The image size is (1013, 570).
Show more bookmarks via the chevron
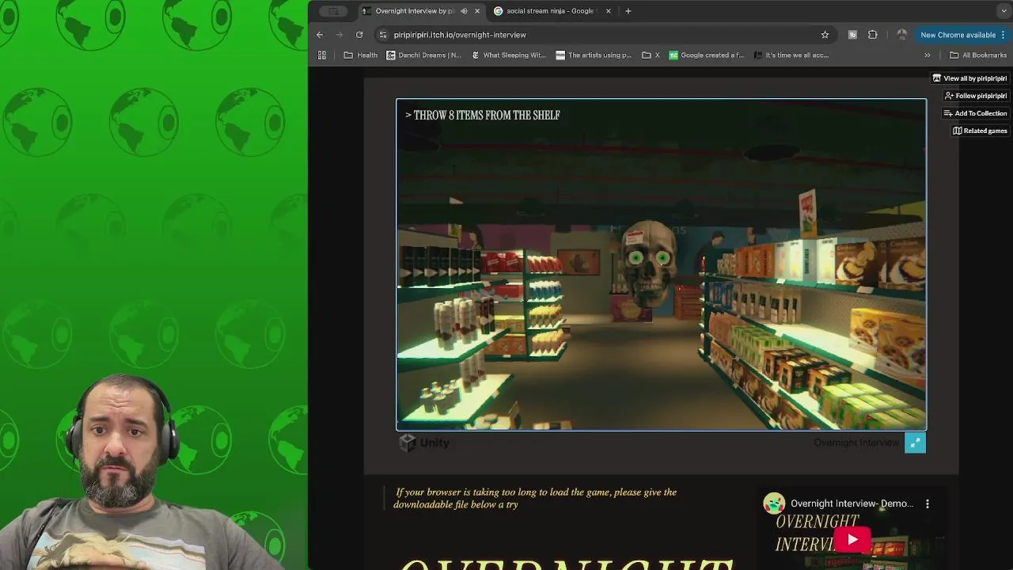(x=928, y=55)
